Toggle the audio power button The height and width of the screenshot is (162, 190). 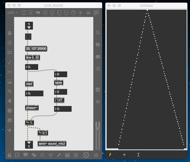(96, 155)
